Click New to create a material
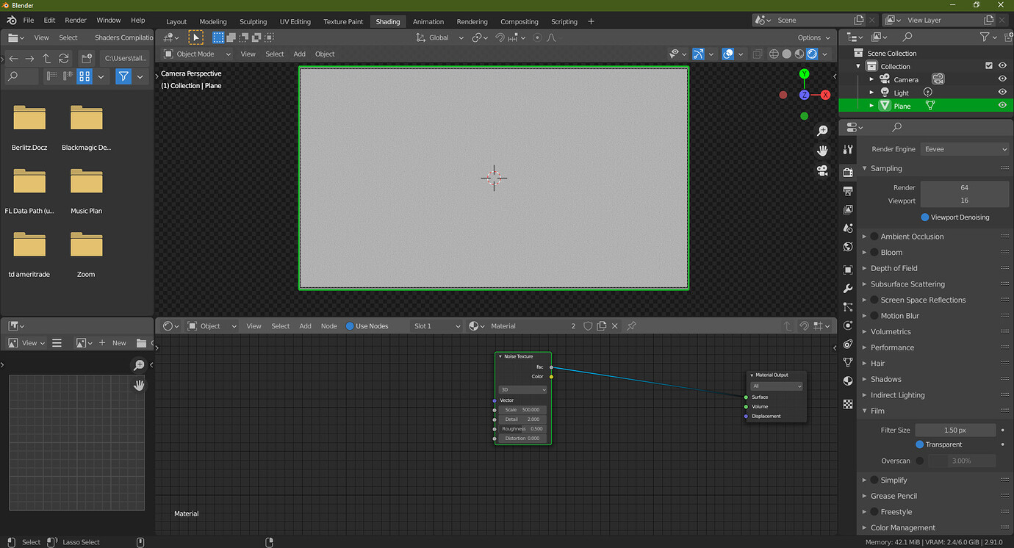The image size is (1014, 548). tap(119, 342)
